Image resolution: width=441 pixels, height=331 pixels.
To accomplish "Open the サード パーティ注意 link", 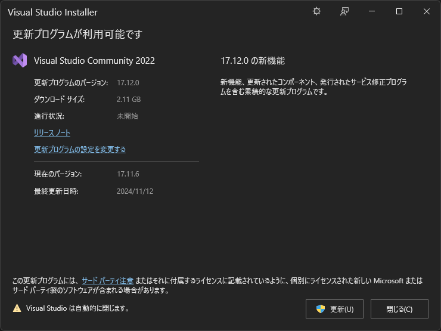I will pos(107,281).
